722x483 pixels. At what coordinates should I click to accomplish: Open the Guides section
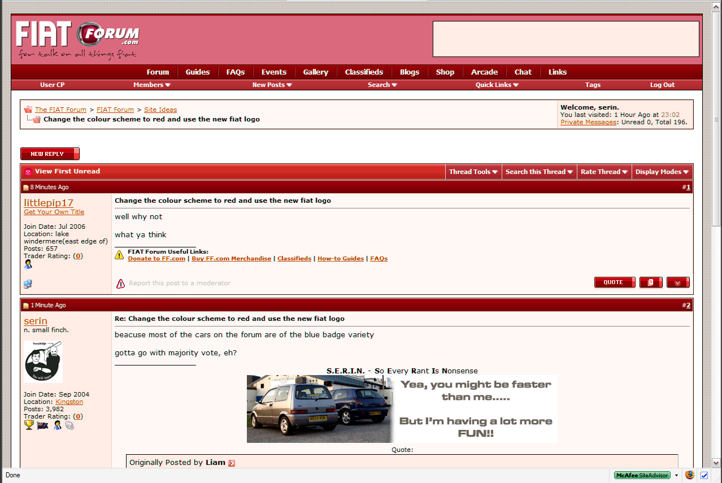coord(198,72)
